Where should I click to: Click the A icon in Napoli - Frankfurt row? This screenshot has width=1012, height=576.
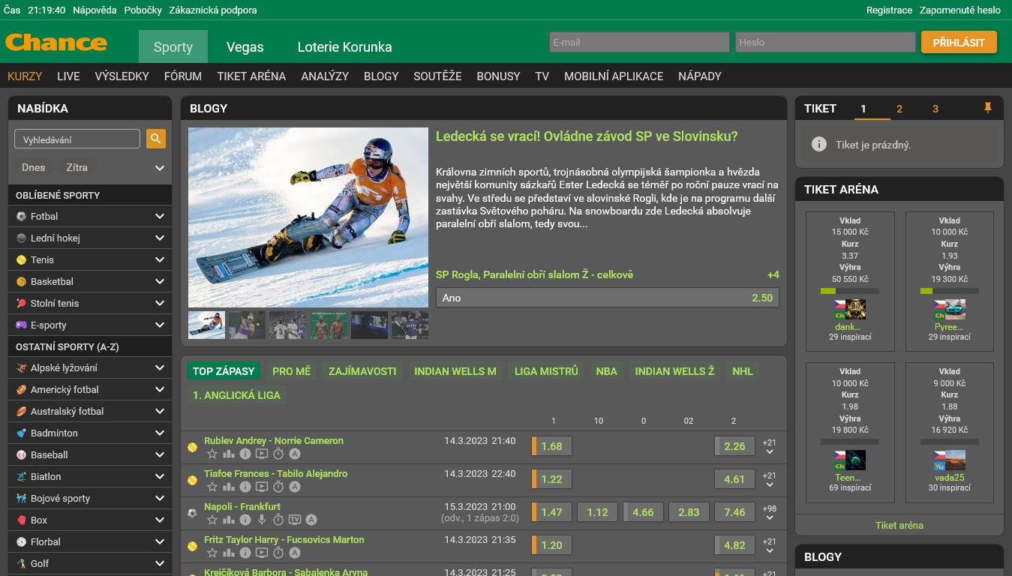(311, 520)
